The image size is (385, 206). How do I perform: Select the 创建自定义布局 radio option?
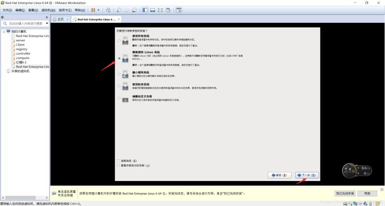(x=119, y=98)
